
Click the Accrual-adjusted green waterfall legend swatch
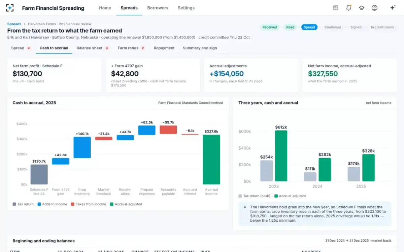pos(112,204)
